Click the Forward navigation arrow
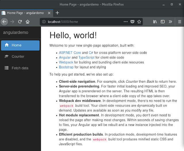184x151 pixels. pos(12,22)
